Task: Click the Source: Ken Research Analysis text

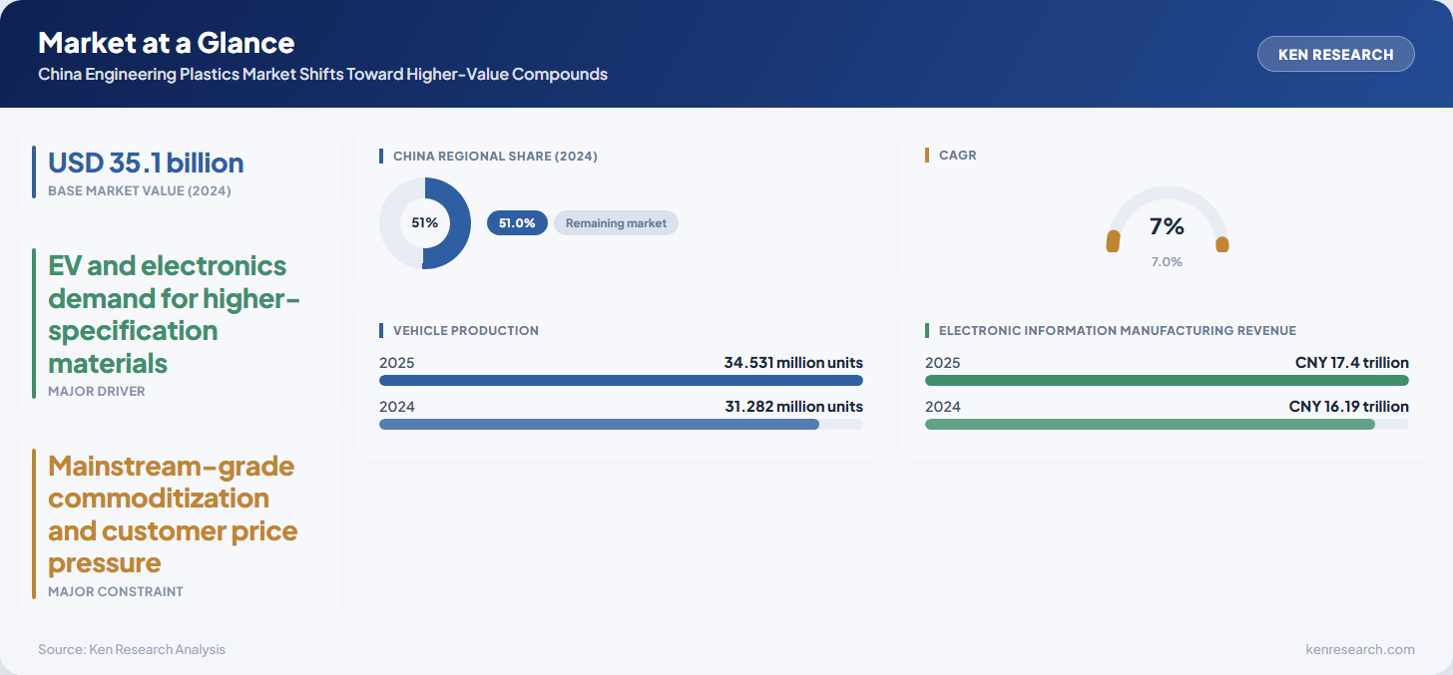Action: [132, 649]
